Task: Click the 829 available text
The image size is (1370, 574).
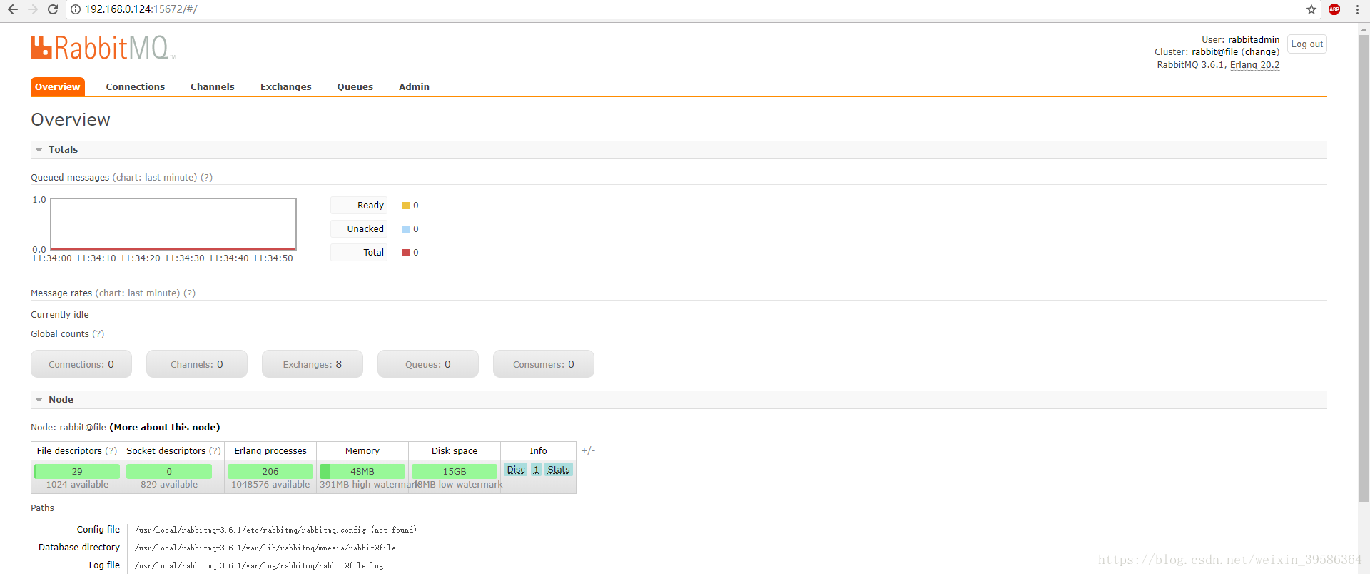Action: click(169, 485)
